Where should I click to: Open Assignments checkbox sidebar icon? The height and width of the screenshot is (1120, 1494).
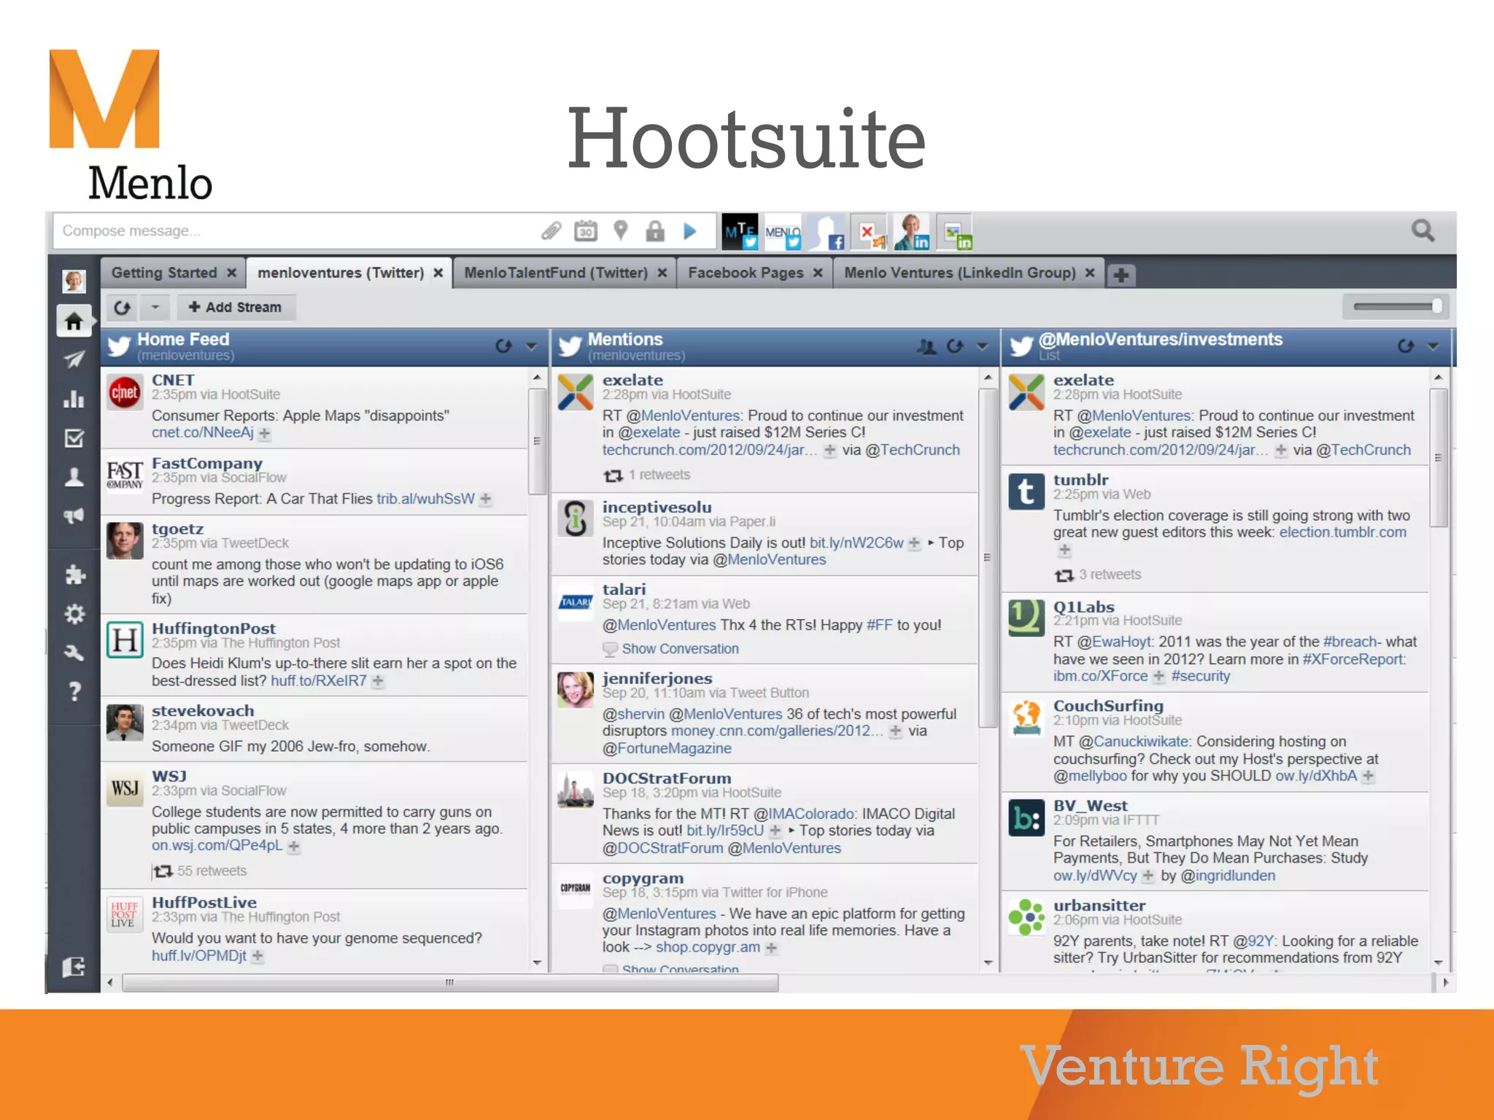pyautogui.click(x=74, y=438)
